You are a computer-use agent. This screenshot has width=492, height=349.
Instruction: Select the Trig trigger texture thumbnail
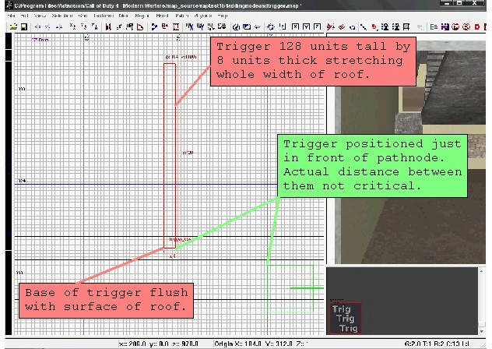click(x=342, y=319)
